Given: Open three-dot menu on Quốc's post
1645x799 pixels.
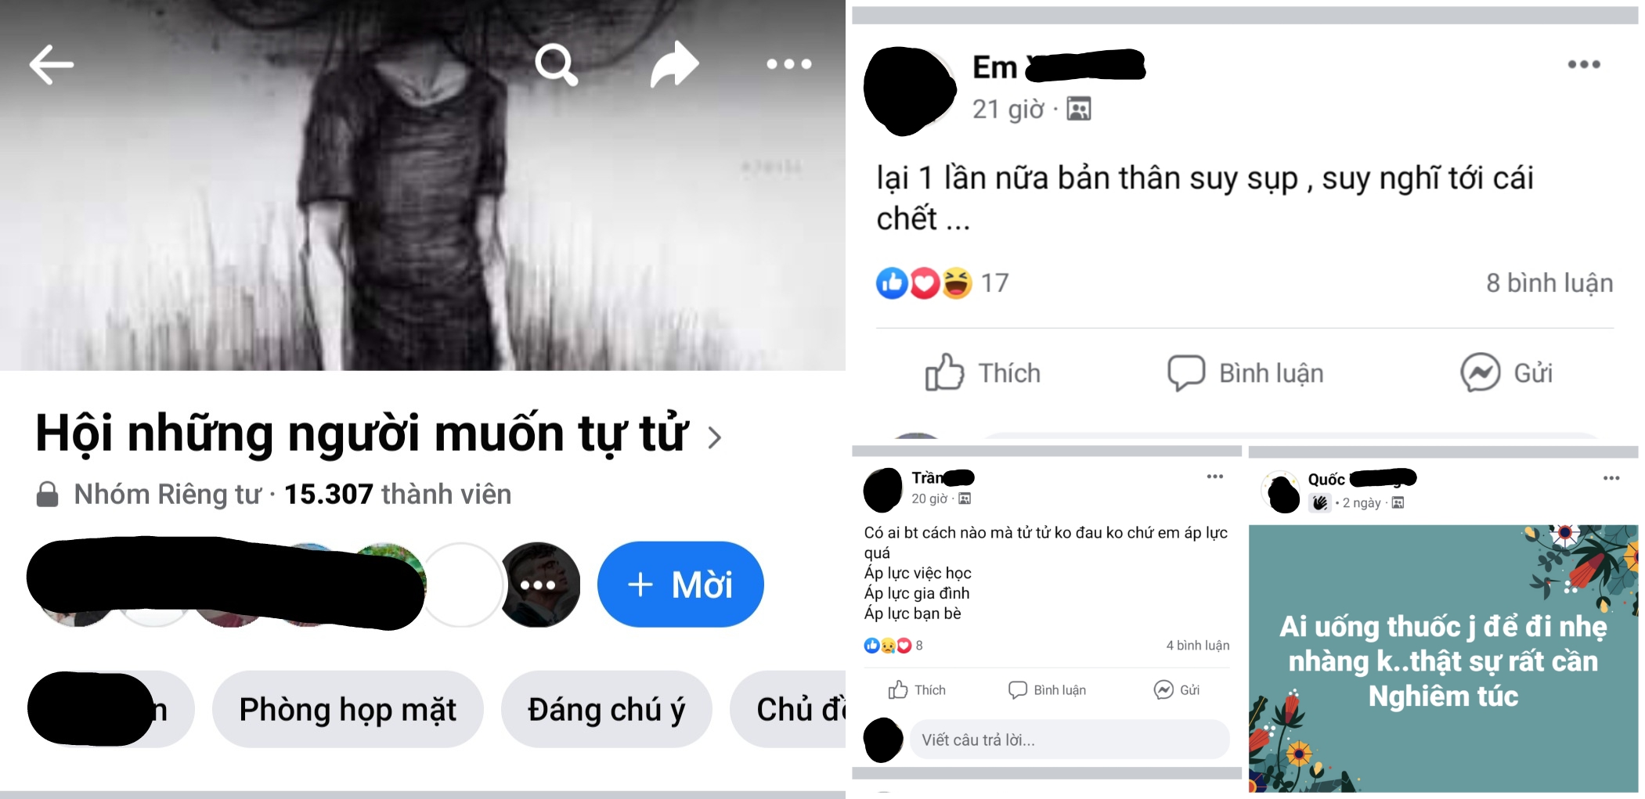Looking at the screenshot, I should click(x=1611, y=478).
